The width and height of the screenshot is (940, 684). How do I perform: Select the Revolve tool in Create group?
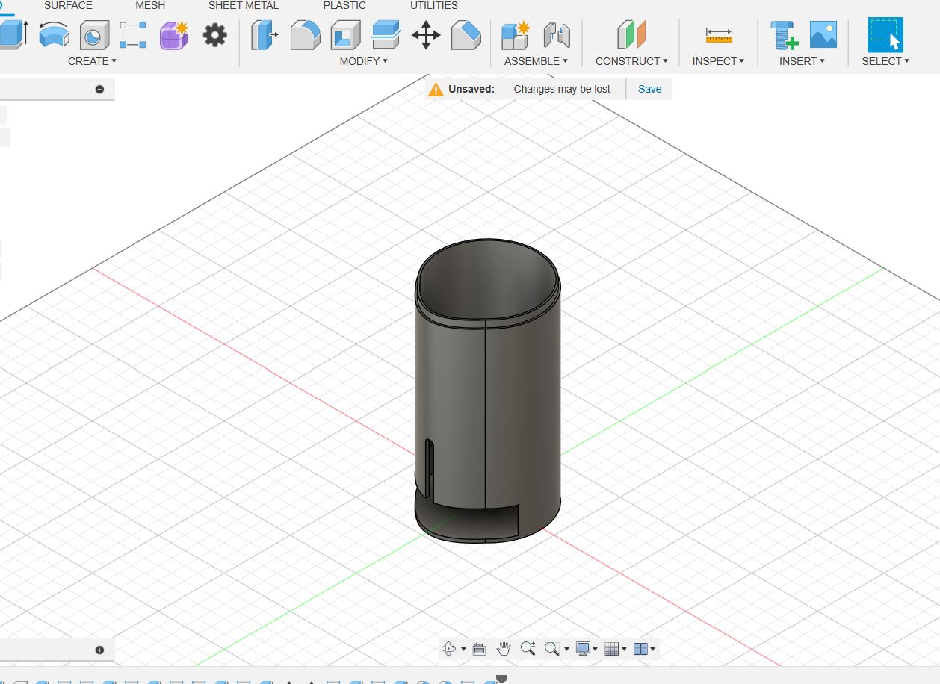pos(54,35)
